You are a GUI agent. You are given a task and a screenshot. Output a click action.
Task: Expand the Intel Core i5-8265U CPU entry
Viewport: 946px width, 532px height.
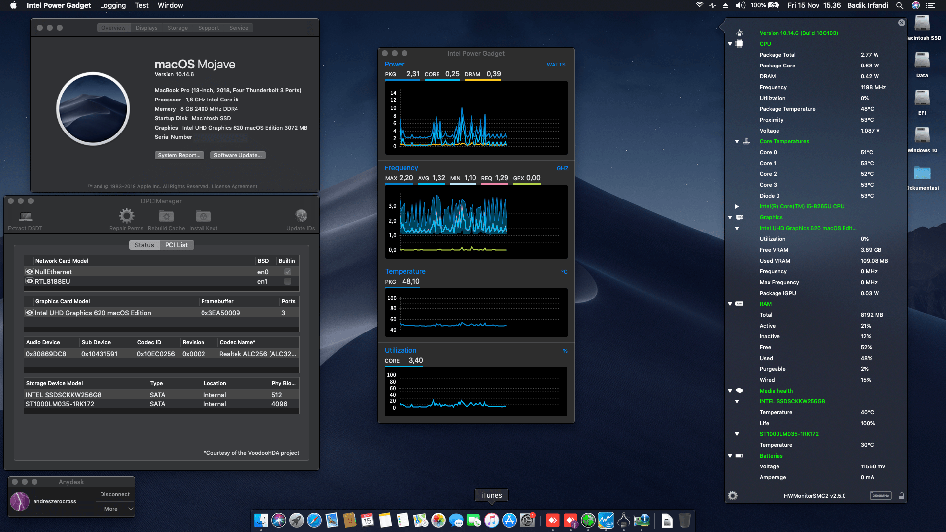(x=737, y=206)
